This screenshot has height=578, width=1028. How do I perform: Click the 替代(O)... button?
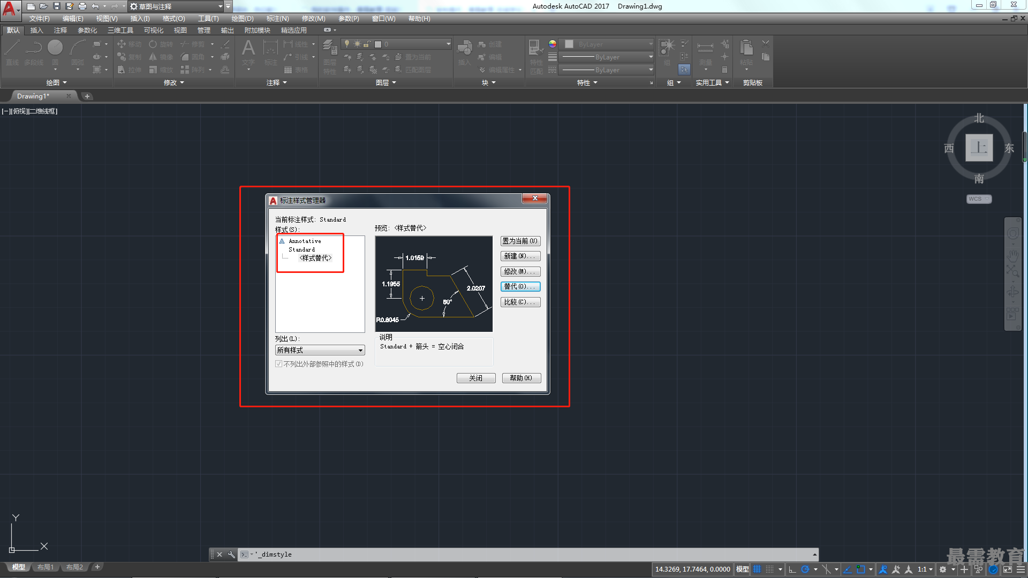click(520, 287)
